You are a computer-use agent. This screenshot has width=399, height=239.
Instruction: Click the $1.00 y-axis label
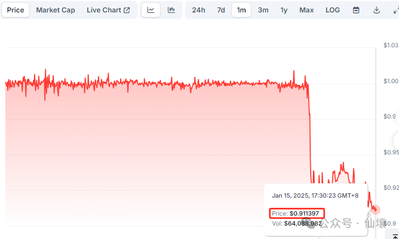point(391,81)
